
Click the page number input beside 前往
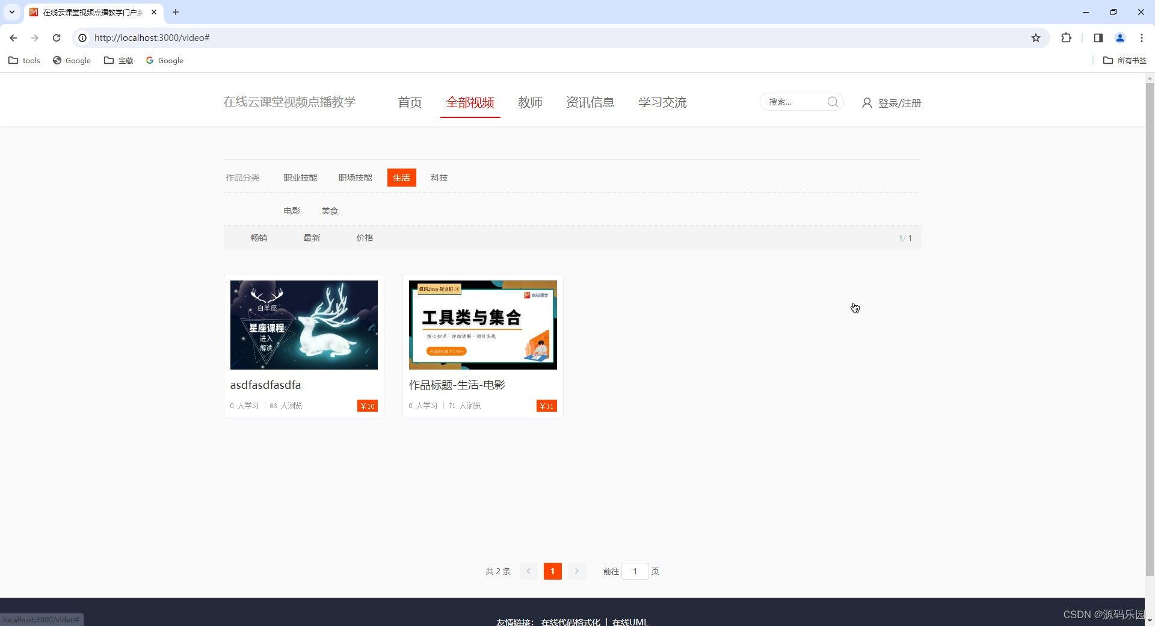coord(636,571)
